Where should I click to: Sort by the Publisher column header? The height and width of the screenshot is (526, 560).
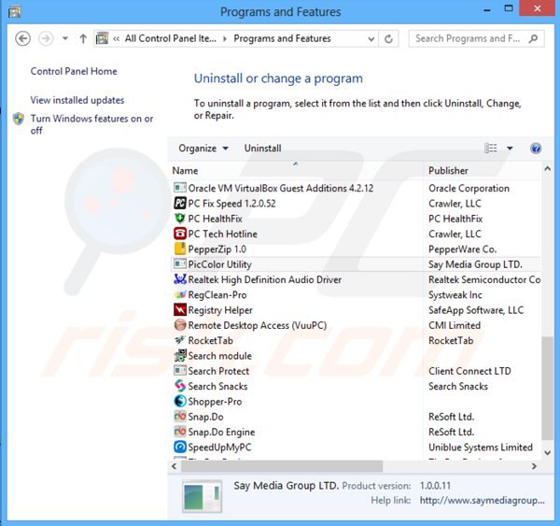point(483,170)
